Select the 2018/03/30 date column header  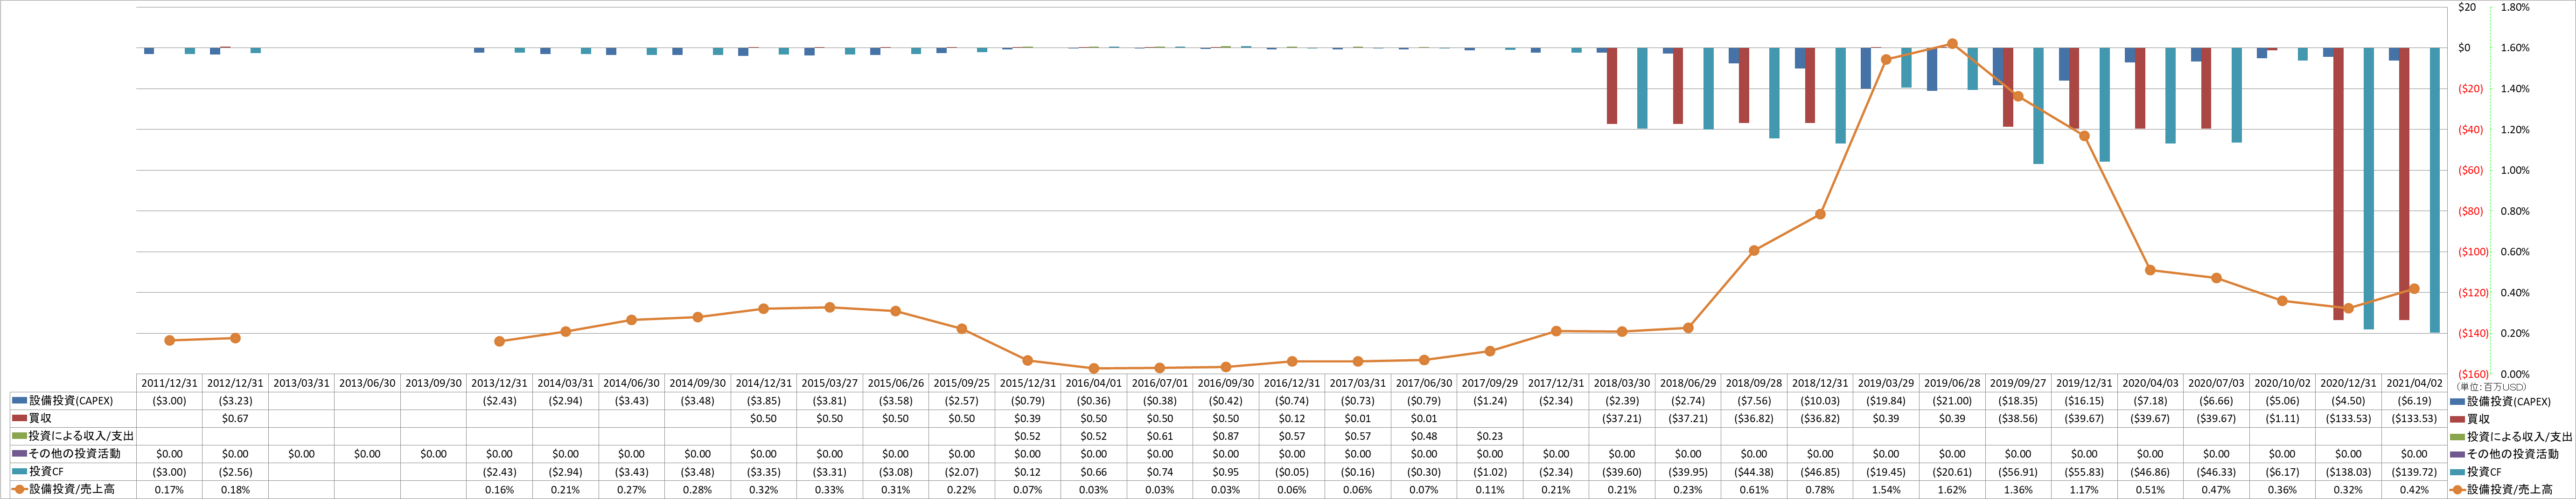tap(1621, 383)
